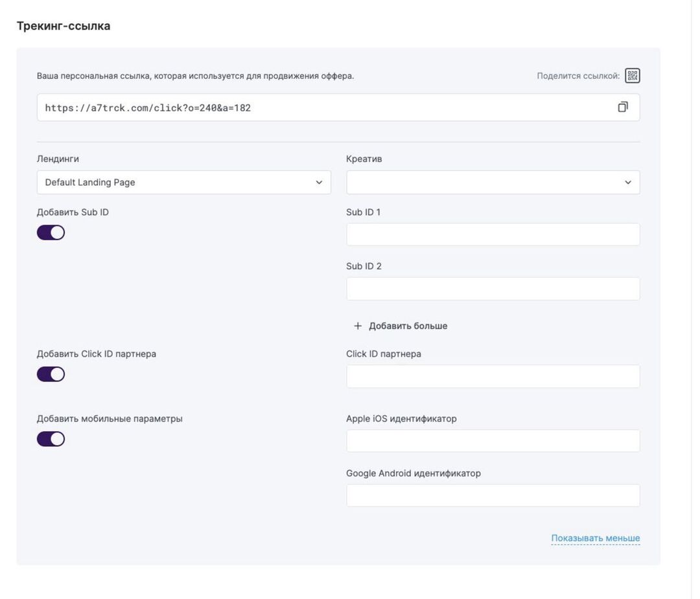
Task: Click the Креатив label
Action: click(364, 159)
